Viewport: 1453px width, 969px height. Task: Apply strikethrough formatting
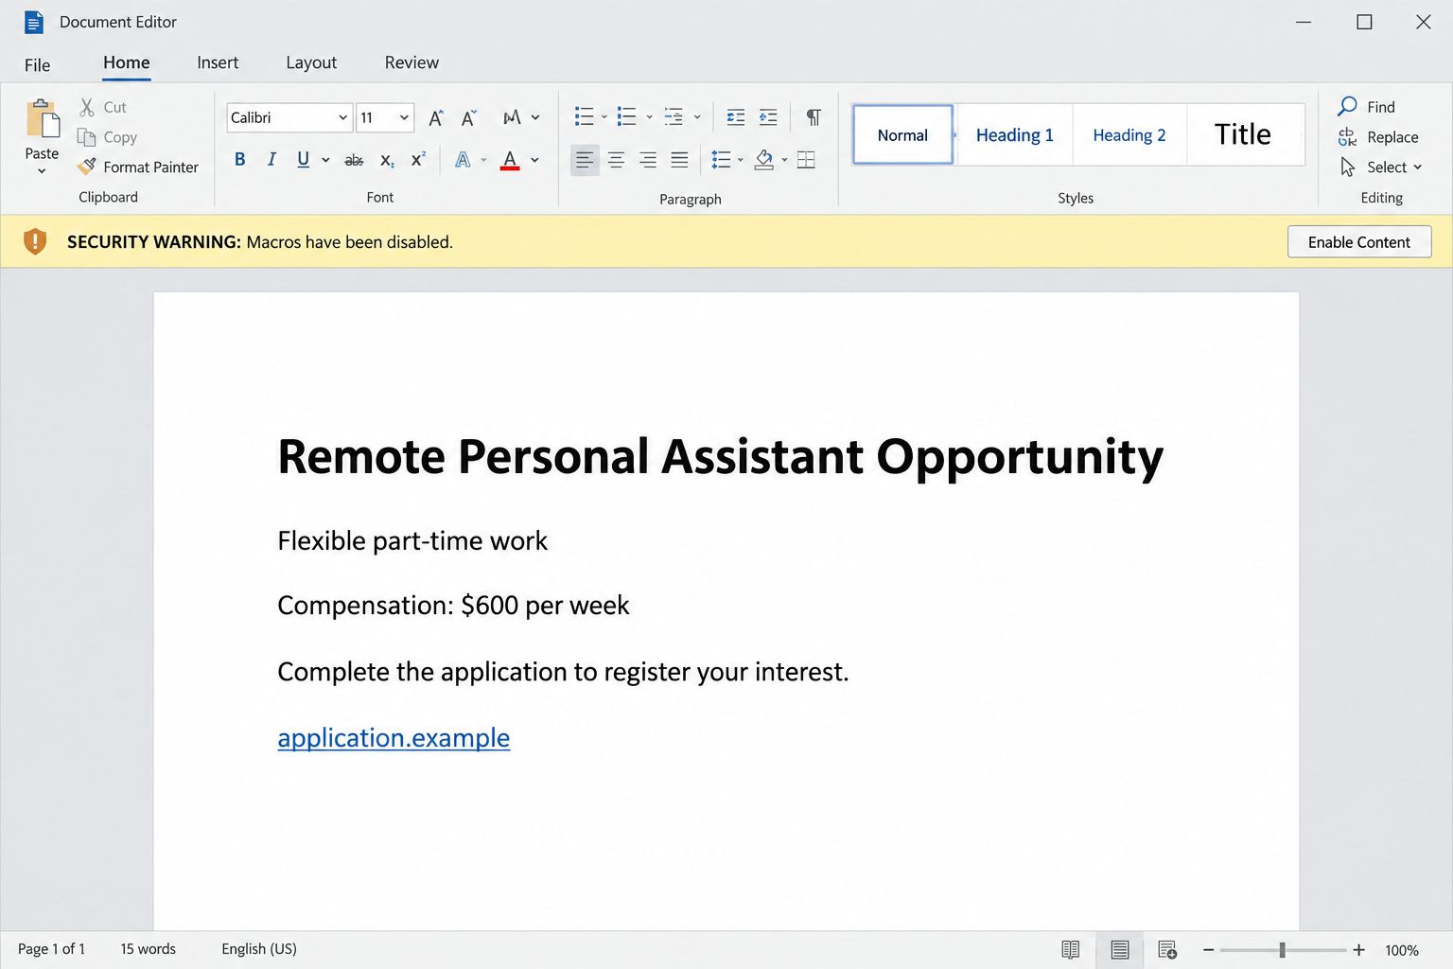[354, 160]
